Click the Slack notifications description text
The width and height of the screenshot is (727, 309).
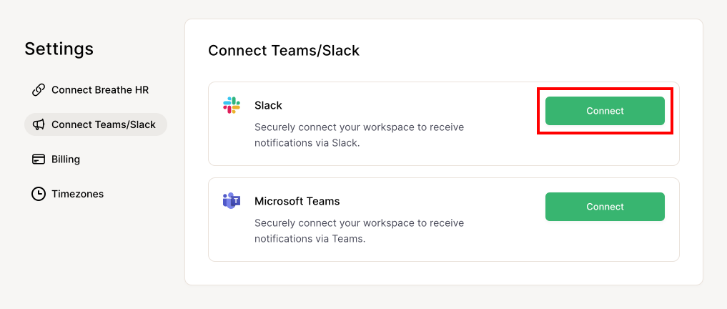click(x=359, y=135)
